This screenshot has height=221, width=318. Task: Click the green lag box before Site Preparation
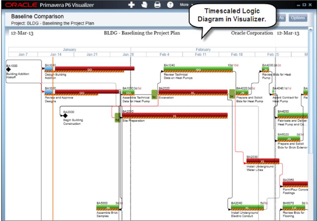pyautogui.click(x=117, y=117)
